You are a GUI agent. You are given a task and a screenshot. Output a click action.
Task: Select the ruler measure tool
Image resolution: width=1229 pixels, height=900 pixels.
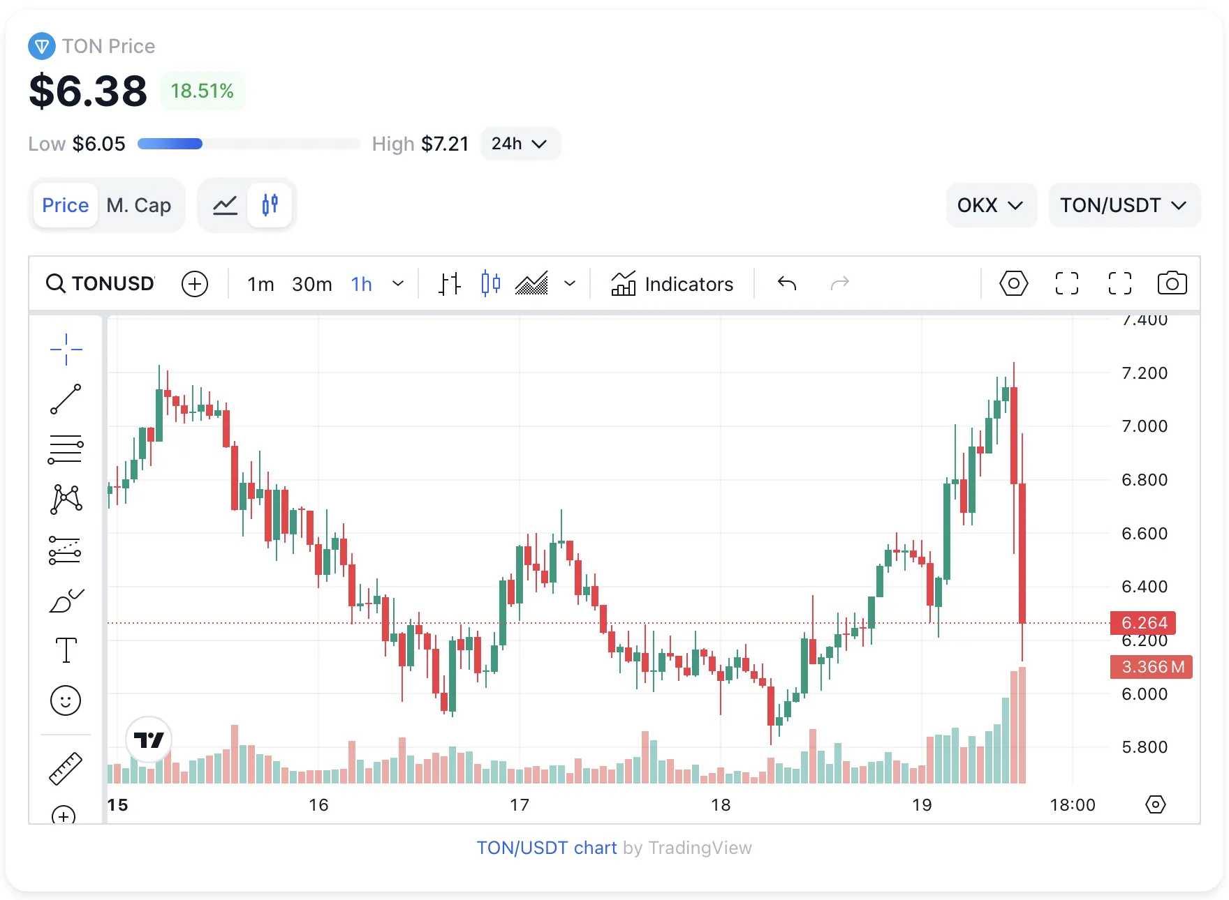(66, 768)
